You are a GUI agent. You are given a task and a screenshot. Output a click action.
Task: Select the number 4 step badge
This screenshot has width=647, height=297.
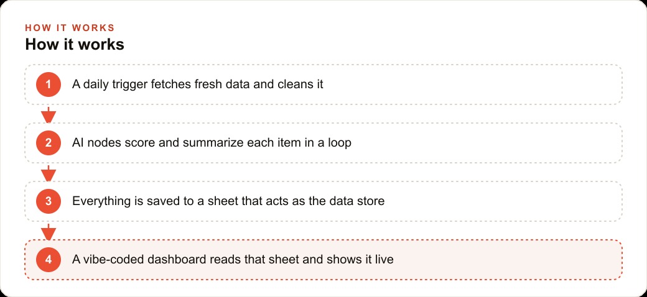49,260
